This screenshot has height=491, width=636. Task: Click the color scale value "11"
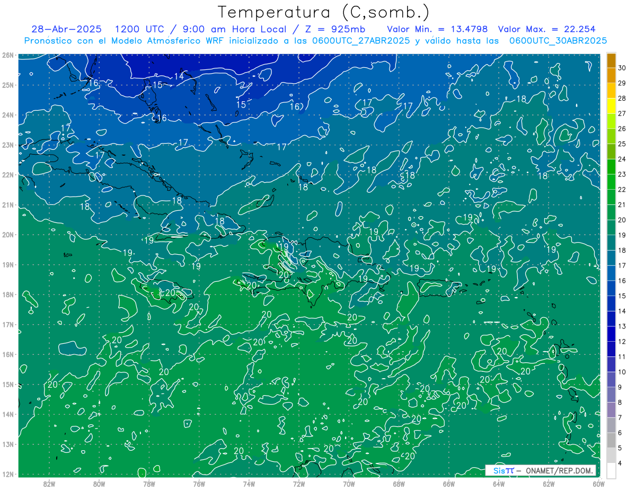(x=622, y=357)
